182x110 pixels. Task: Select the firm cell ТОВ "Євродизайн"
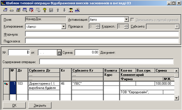click(141, 92)
